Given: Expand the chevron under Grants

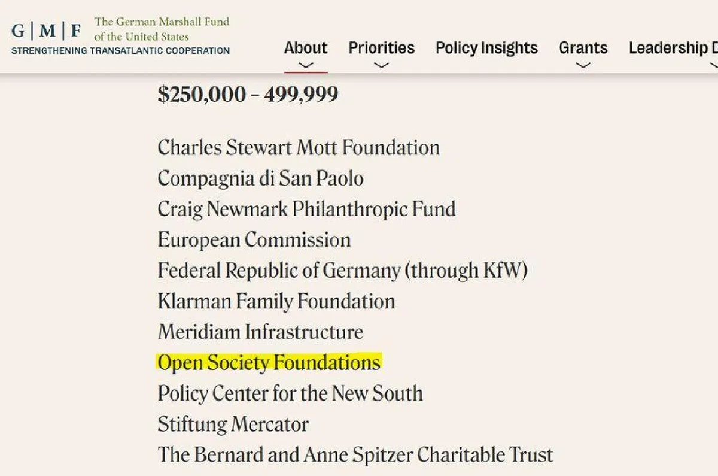Looking at the screenshot, I should pos(583,65).
